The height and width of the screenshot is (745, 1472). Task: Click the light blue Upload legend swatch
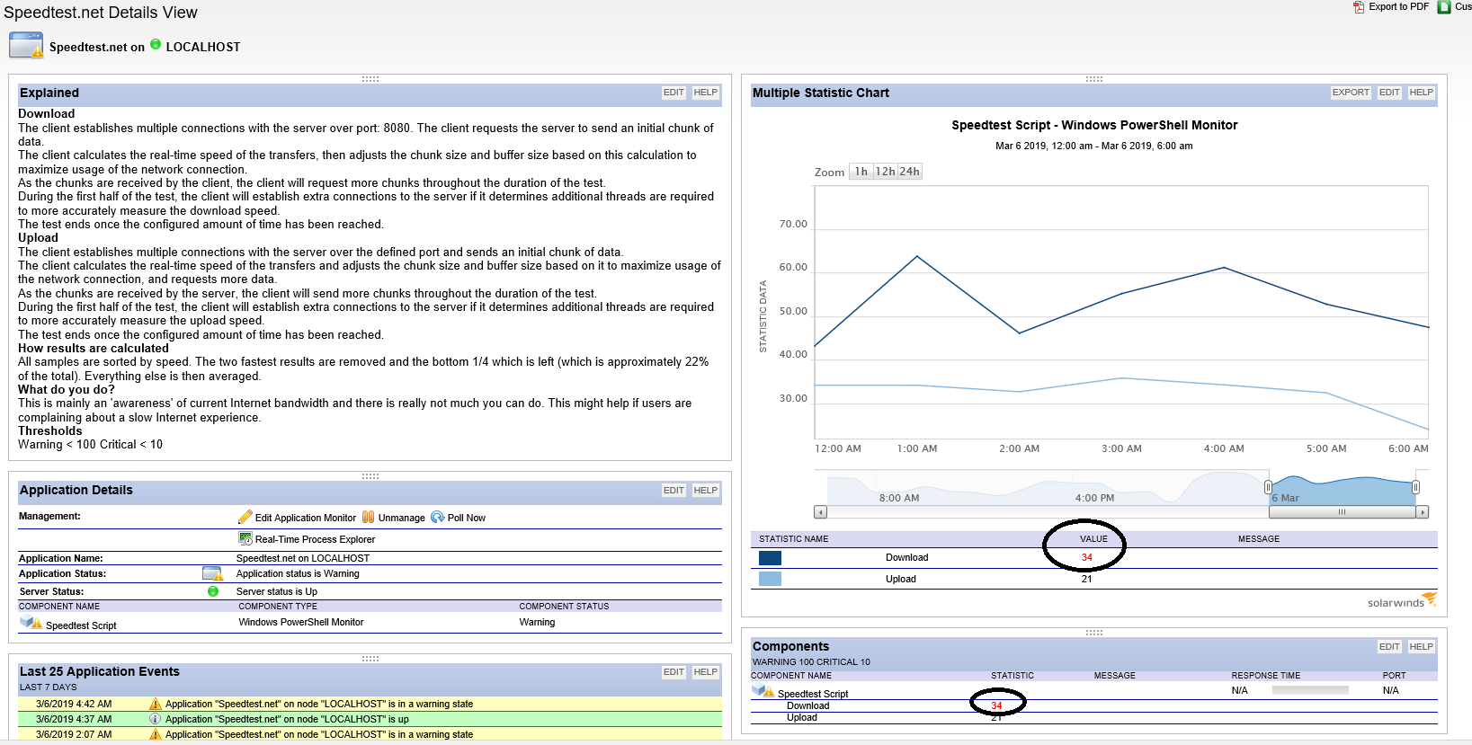[x=771, y=579]
